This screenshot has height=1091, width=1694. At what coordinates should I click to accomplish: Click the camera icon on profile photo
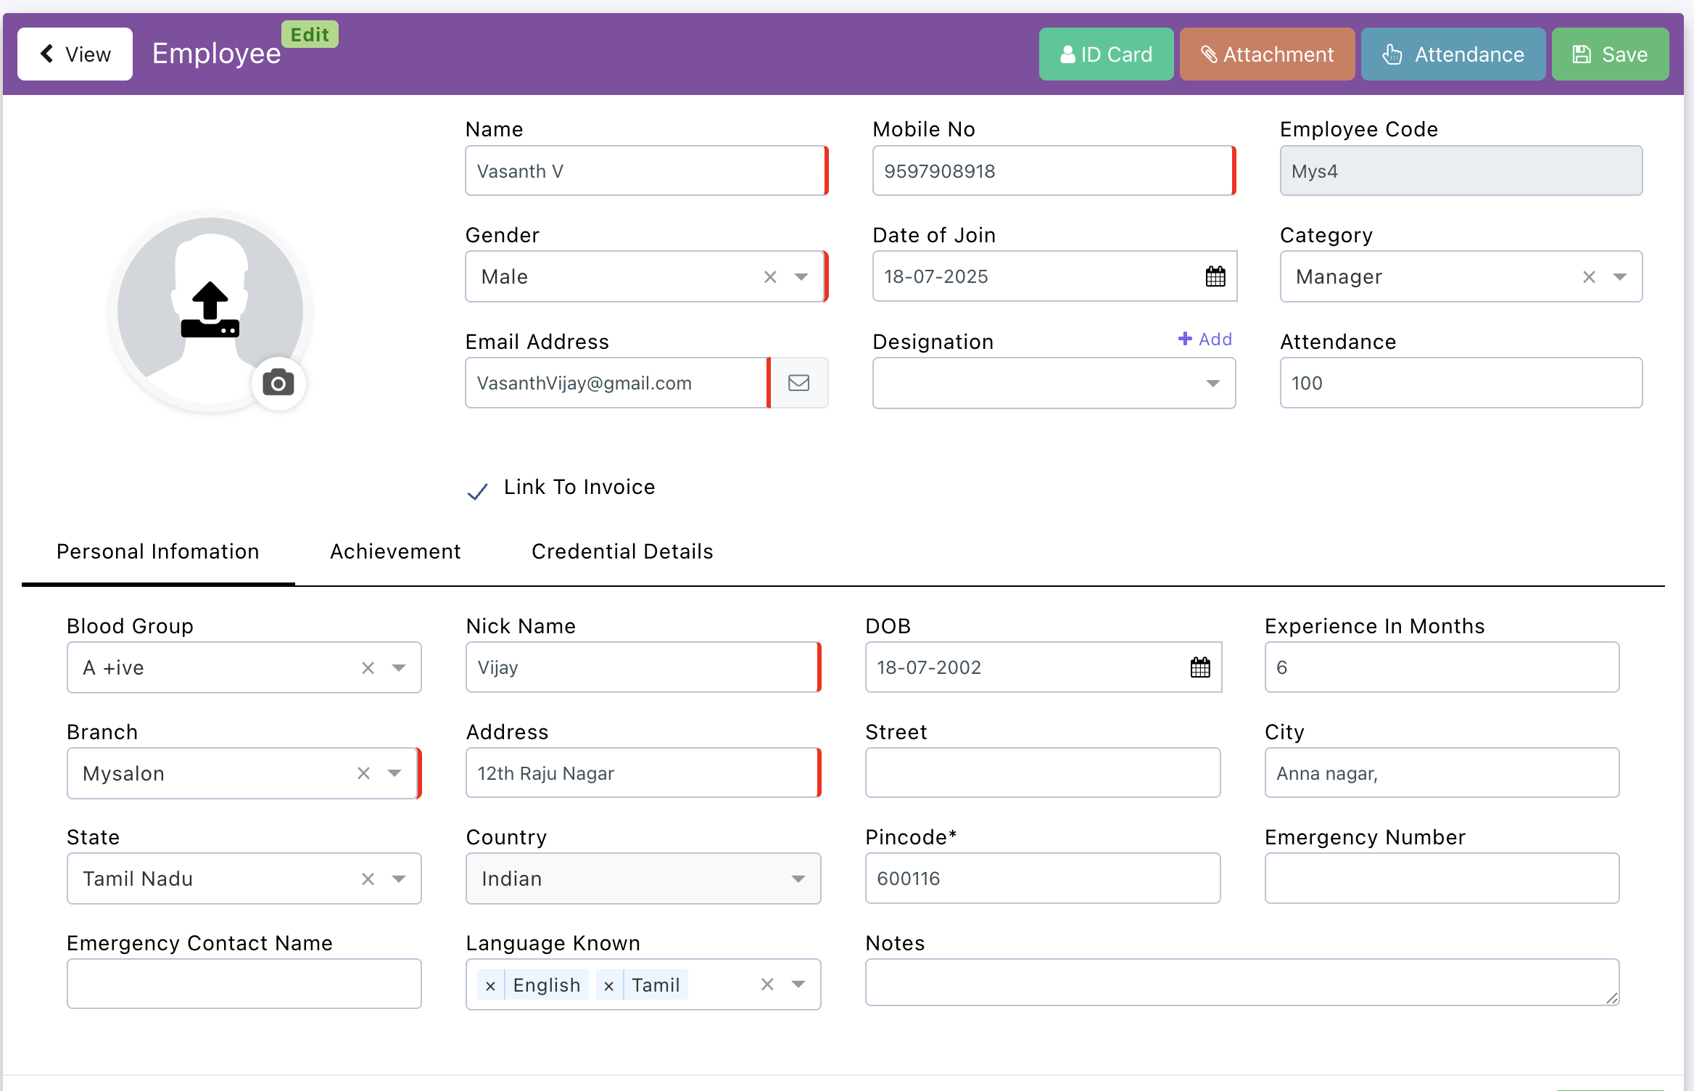click(278, 383)
